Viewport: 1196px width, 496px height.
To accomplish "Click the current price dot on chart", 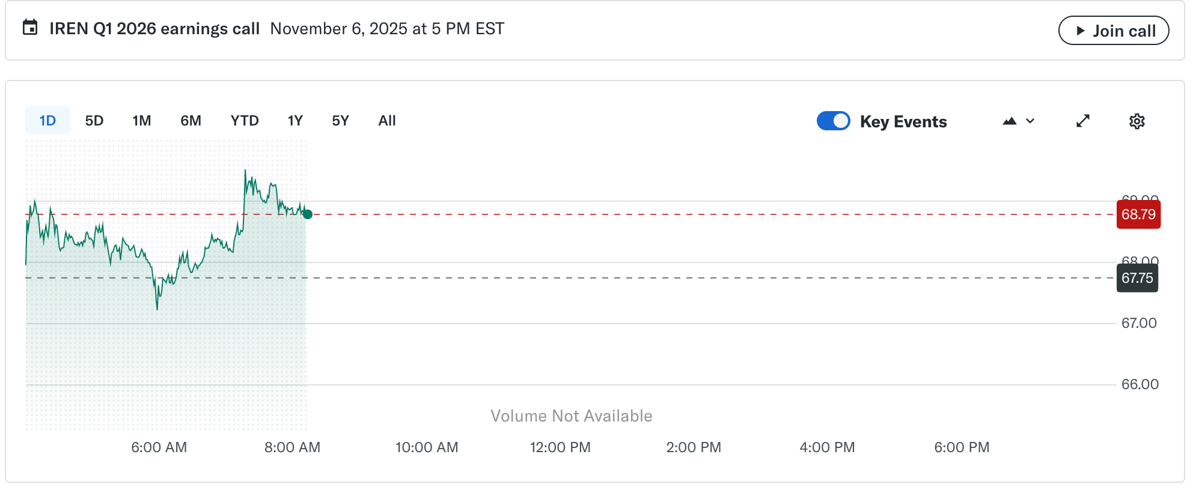I will coord(308,214).
